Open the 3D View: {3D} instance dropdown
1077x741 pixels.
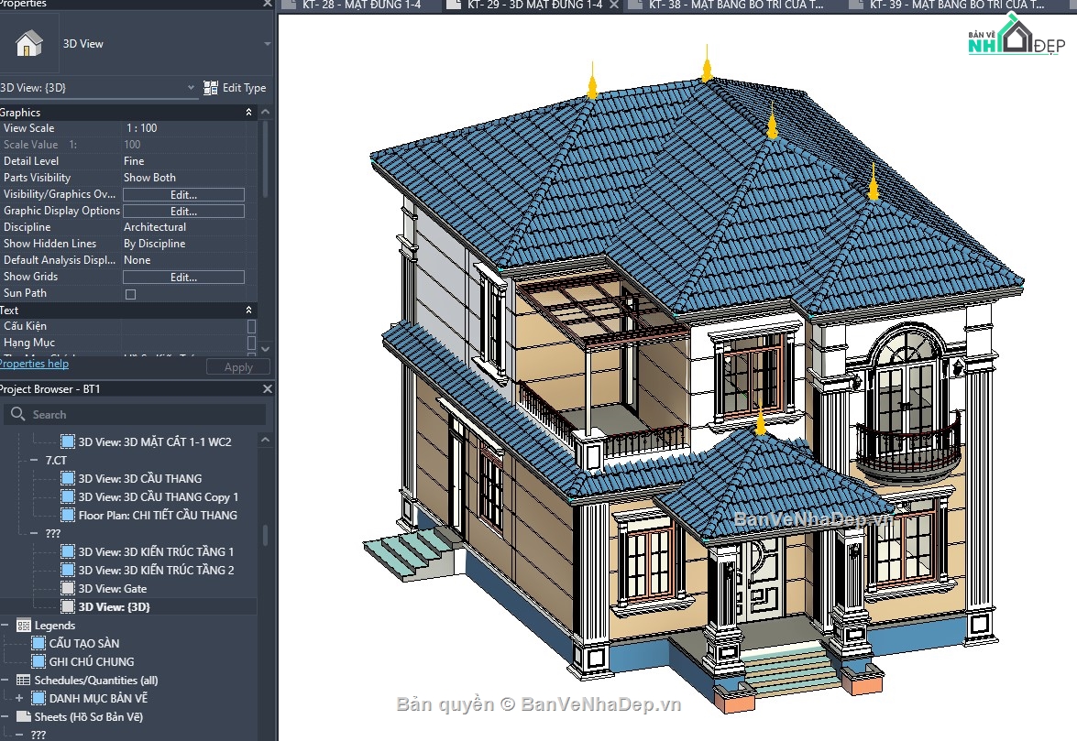(191, 88)
